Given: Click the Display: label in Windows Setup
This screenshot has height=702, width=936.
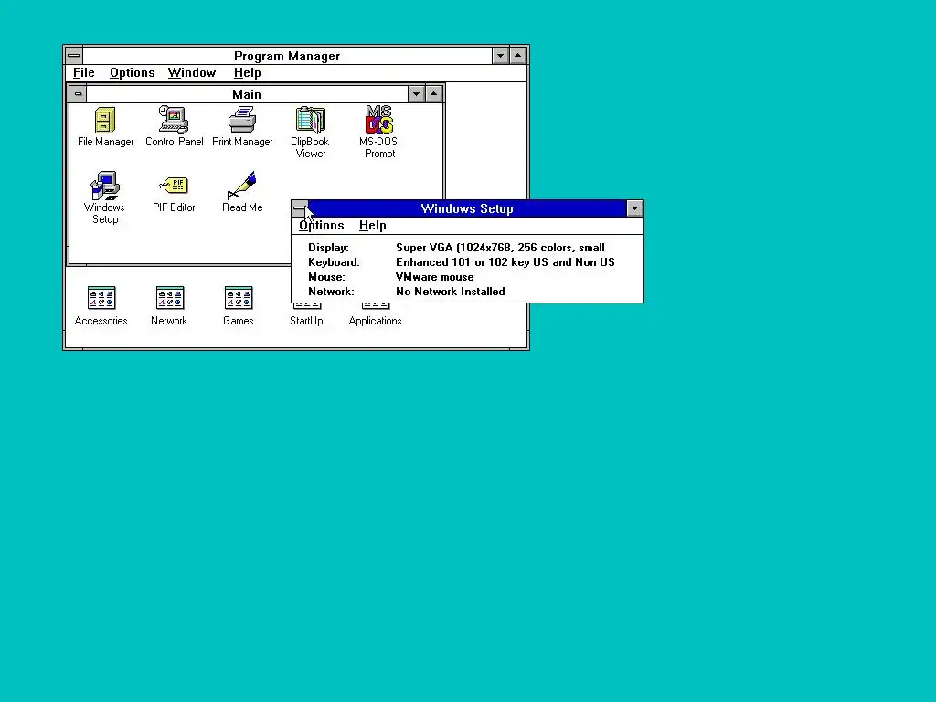Looking at the screenshot, I should pos(328,248).
